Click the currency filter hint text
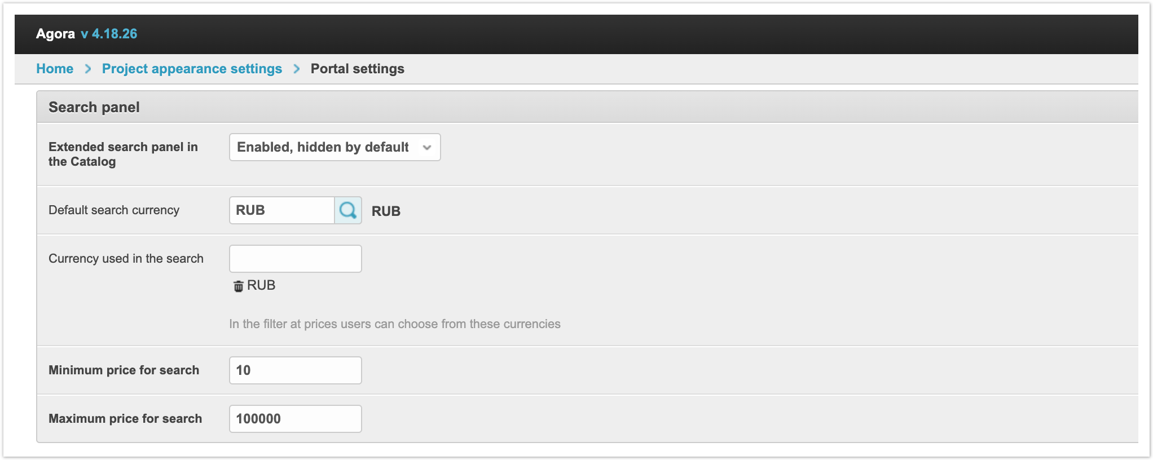The width and height of the screenshot is (1153, 460). [x=394, y=324]
